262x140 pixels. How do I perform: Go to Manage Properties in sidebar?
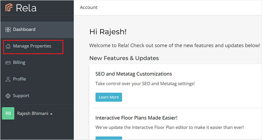click(32, 46)
